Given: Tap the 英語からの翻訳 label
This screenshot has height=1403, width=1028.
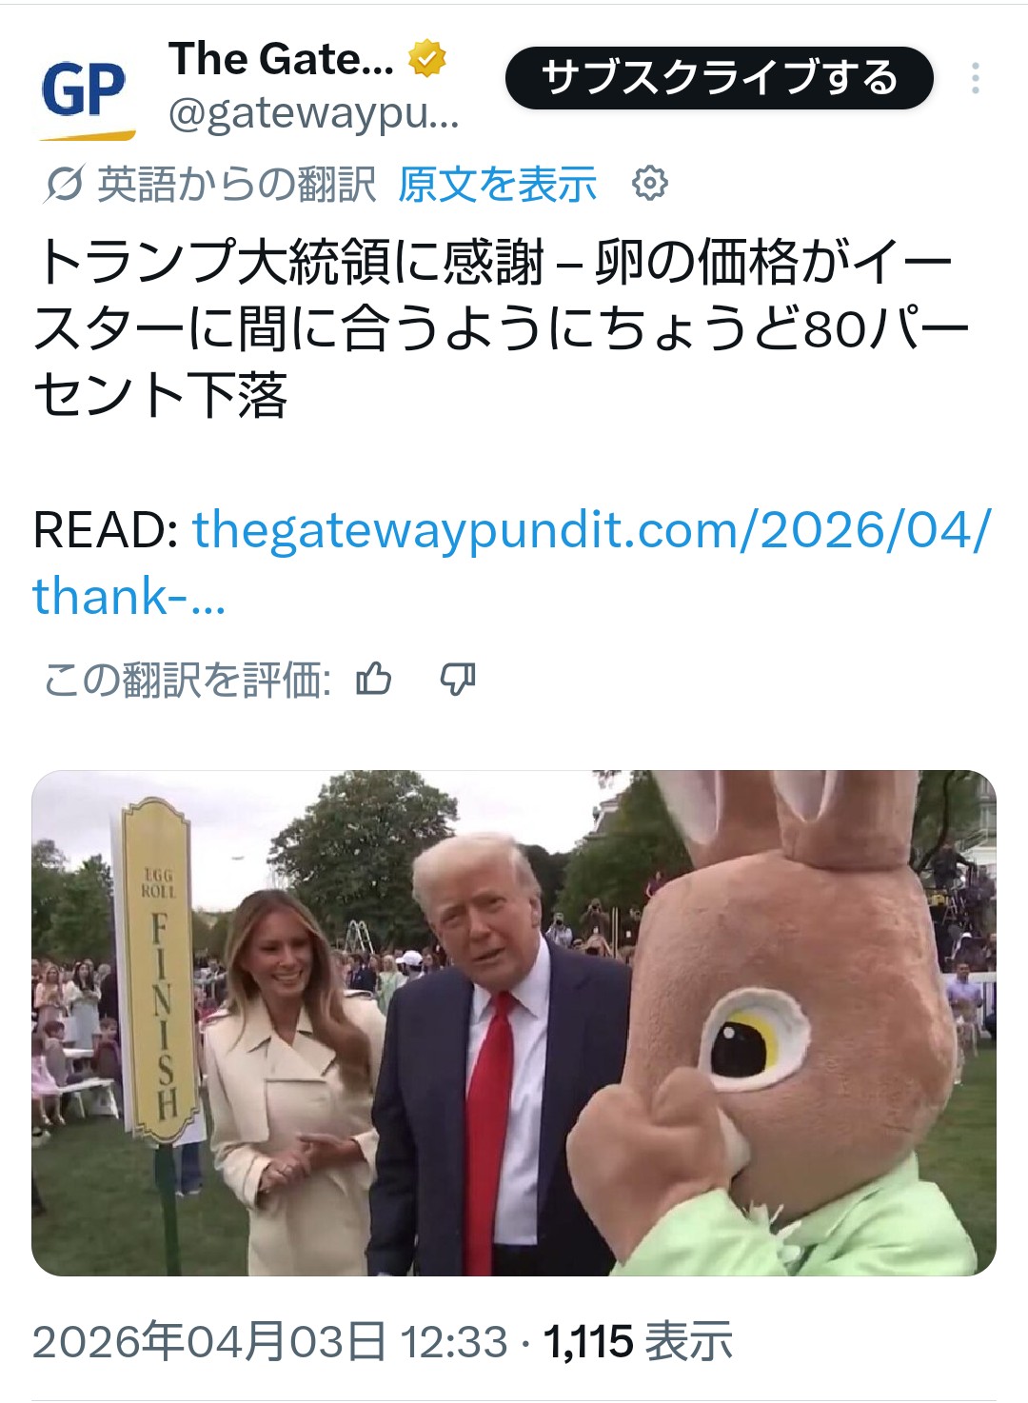Looking at the screenshot, I should click(237, 184).
